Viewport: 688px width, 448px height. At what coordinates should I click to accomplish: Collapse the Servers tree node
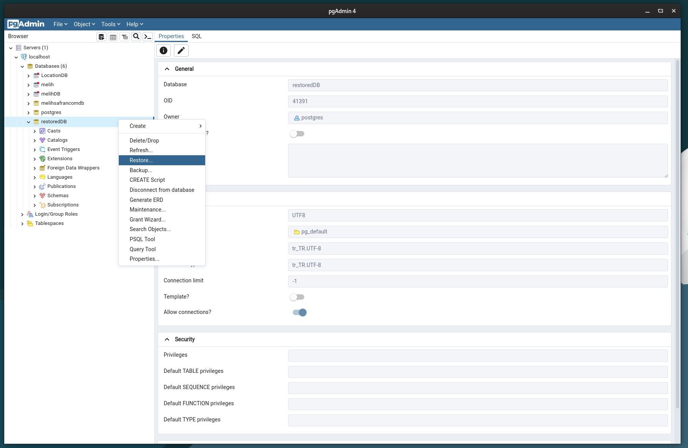(x=11, y=48)
